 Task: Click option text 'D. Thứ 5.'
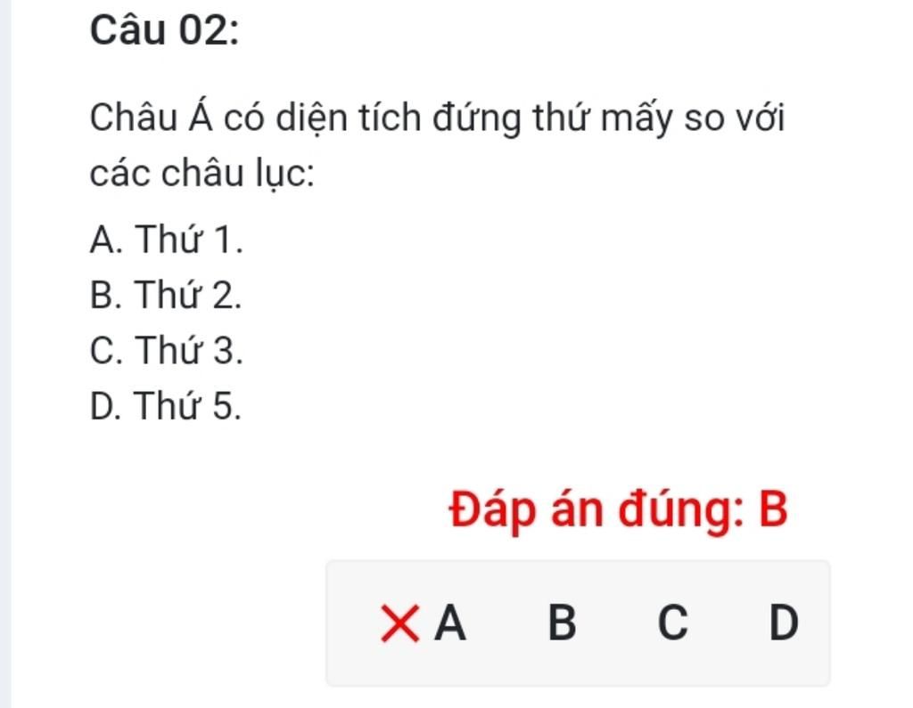(165, 405)
